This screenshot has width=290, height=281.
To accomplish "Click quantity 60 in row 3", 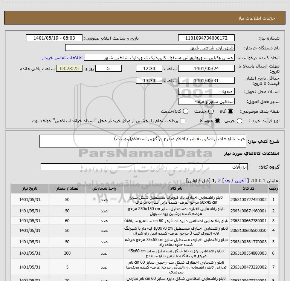I will [67, 221].
